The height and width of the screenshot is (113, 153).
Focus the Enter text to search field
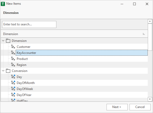point(29,24)
